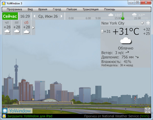The height and width of the screenshot is (120, 153).
Task: Open the New York City location dropdown
Action: [x=142, y=23]
